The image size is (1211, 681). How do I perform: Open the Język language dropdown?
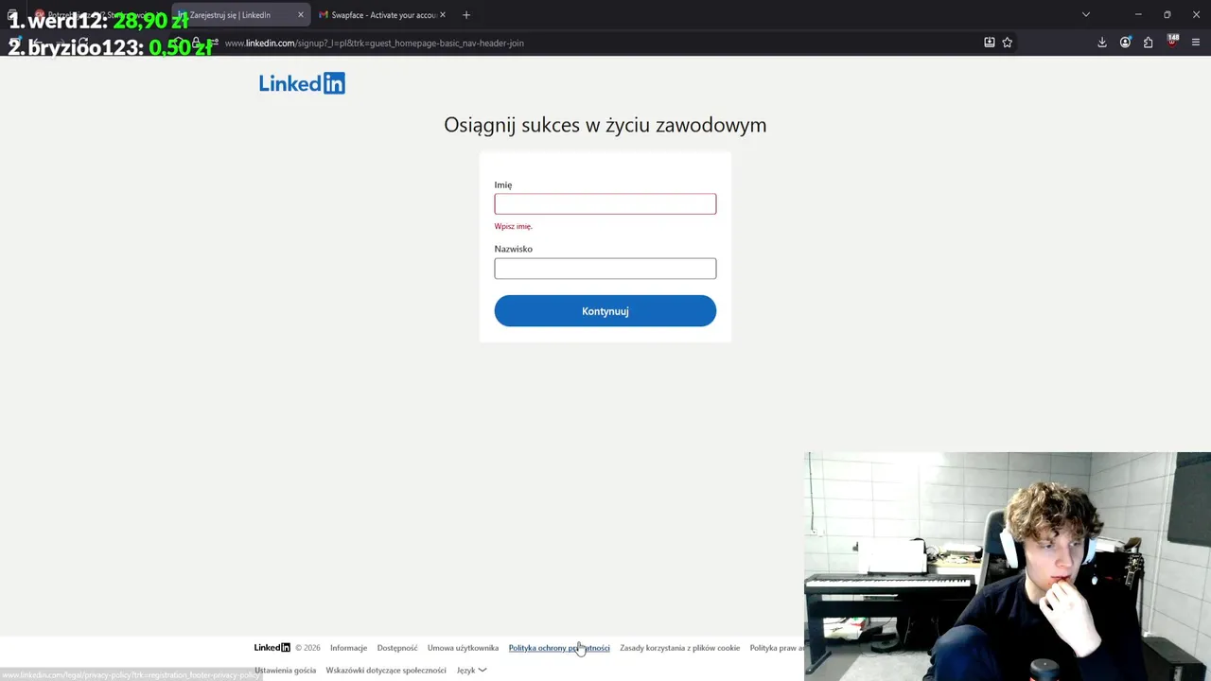click(471, 671)
